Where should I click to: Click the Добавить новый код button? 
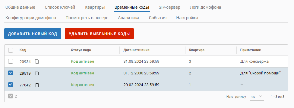(33, 34)
